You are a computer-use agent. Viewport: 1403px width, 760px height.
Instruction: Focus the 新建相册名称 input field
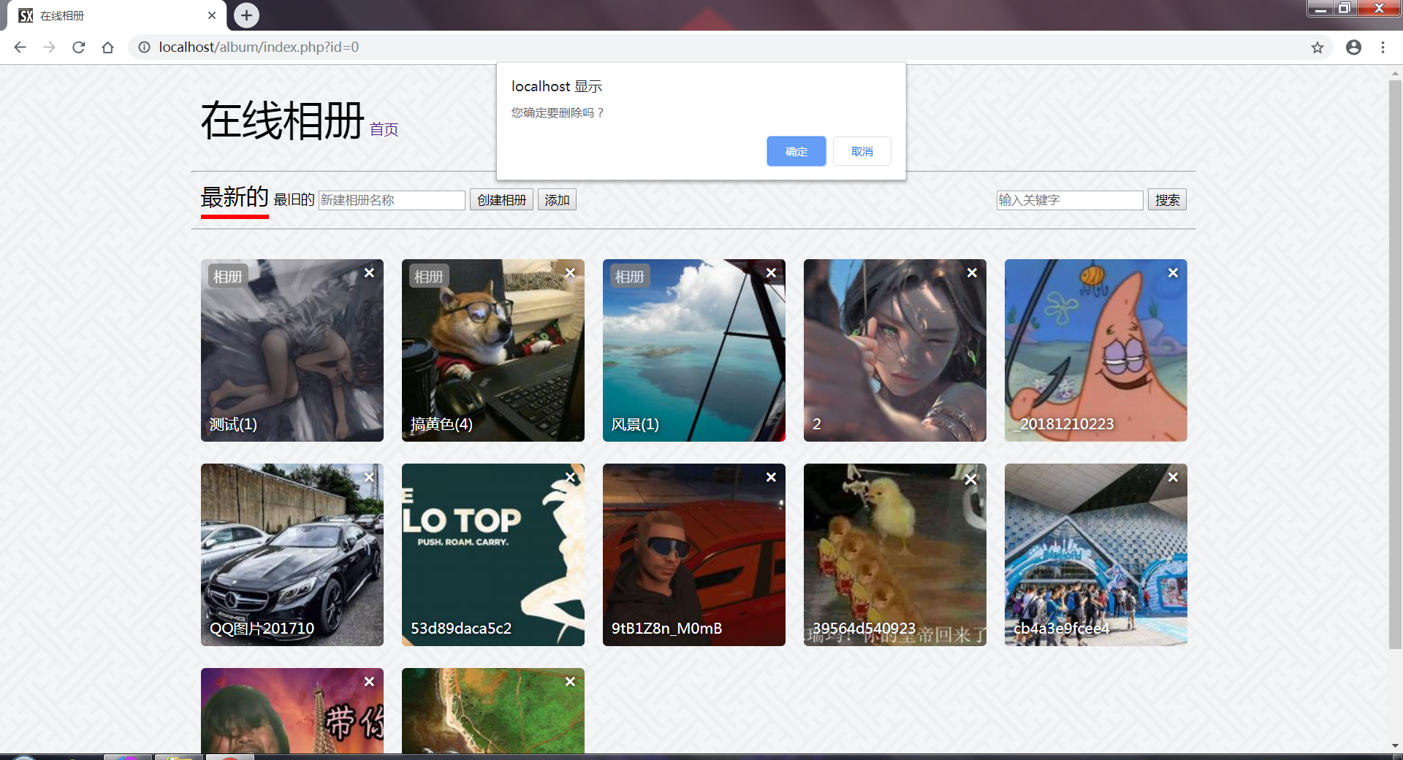(392, 200)
